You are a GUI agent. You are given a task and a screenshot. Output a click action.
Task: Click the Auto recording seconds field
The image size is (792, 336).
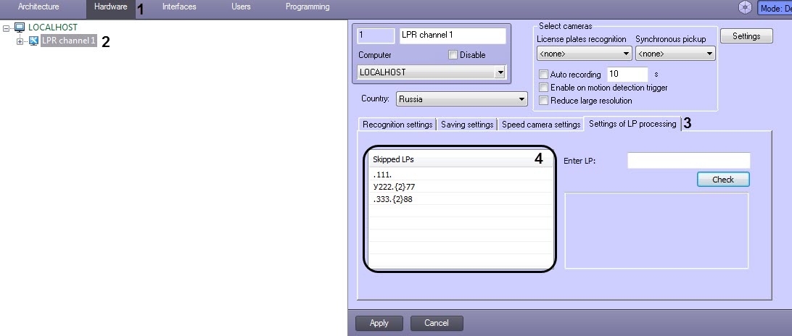627,74
